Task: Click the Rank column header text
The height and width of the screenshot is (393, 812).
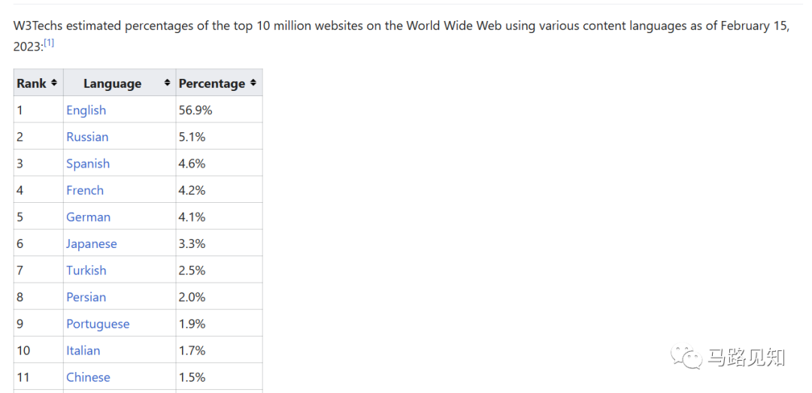Action: pyautogui.click(x=32, y=83)
